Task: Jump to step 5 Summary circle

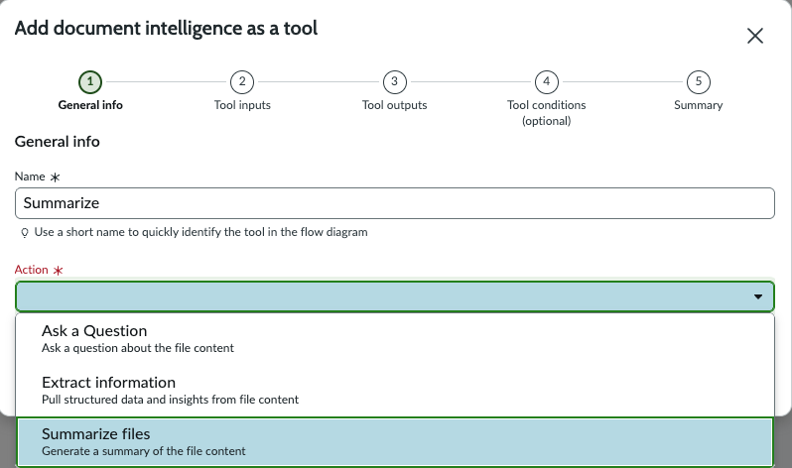Action: tap(699, 81)
